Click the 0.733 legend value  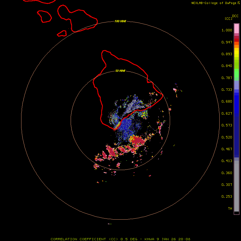[x=227, y=90]
